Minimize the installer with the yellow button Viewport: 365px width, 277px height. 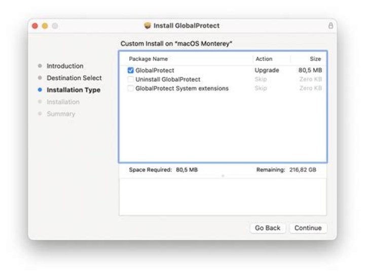(x=45, y=26)
